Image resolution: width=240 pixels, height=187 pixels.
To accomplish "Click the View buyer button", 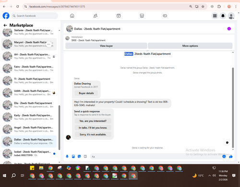I will coord(106,46).
